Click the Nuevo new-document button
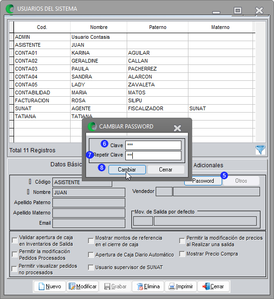This screenshot has width=274, height=299. [50, 286]
